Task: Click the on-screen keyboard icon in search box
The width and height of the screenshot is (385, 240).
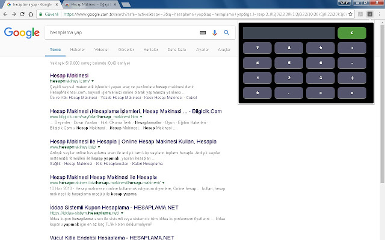Action: [x=203, y=32]
